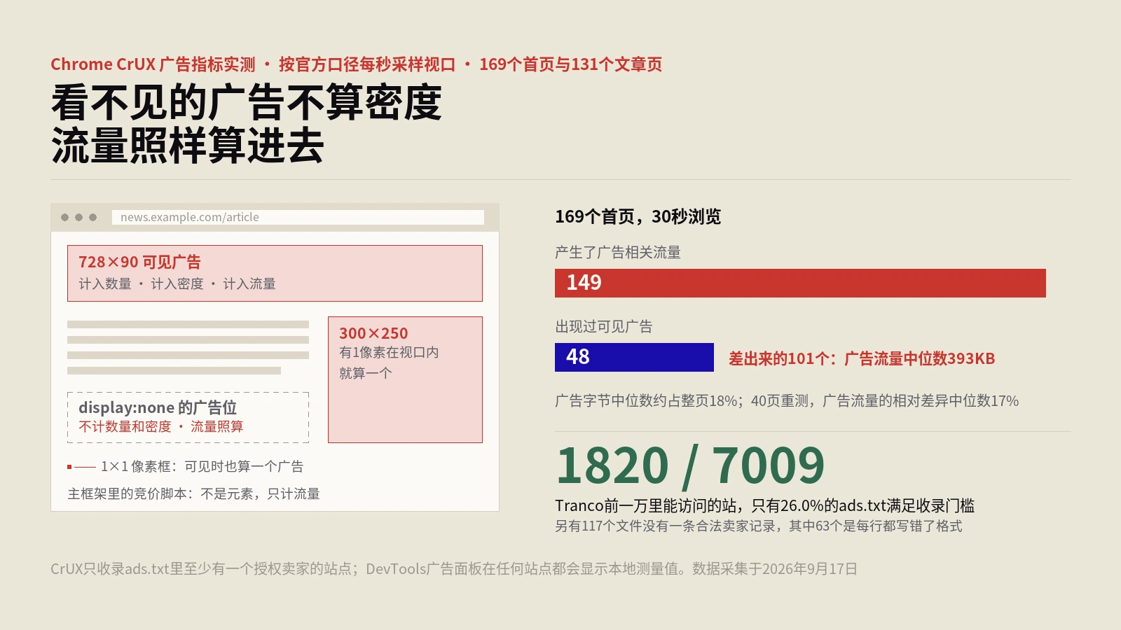Click the blue bar labeled 48
The height and width of the screenshot is (630, 1121).
[x=634, y=357]
